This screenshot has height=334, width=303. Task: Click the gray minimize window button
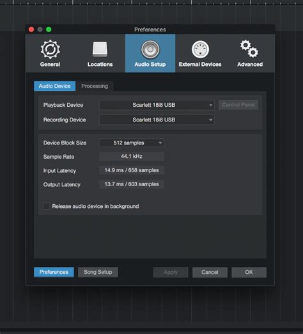[40, 29]
